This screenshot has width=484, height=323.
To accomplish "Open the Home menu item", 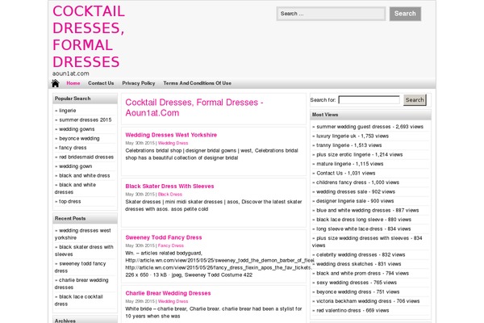I will coord(73,83).
